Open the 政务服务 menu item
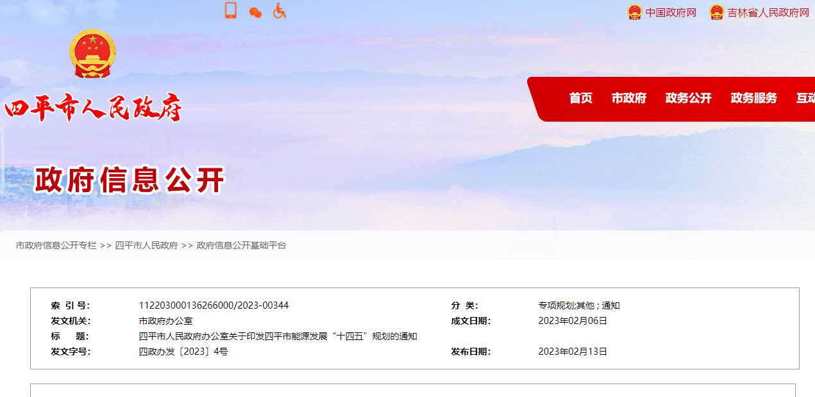 (753, 99)
